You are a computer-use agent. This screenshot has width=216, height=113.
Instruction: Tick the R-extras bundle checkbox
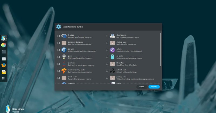tap(59, 36)
